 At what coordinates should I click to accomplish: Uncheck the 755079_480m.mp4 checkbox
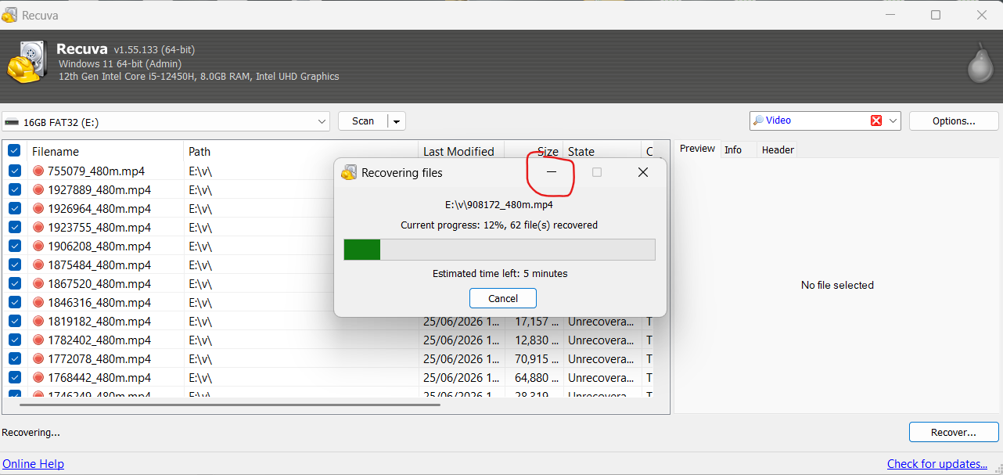14,171
